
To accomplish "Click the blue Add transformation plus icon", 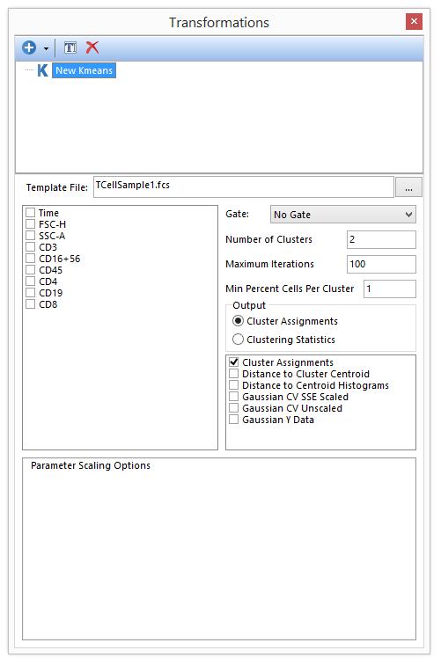I will click(x=29, y=47).
